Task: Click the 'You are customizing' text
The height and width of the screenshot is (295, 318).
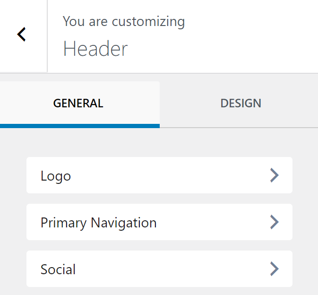Action: tap(123, 21)
